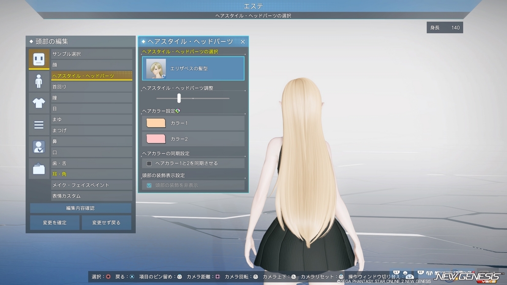
Task: Click the ヘアカラー設定 gem icon
Action: (178, 111)
